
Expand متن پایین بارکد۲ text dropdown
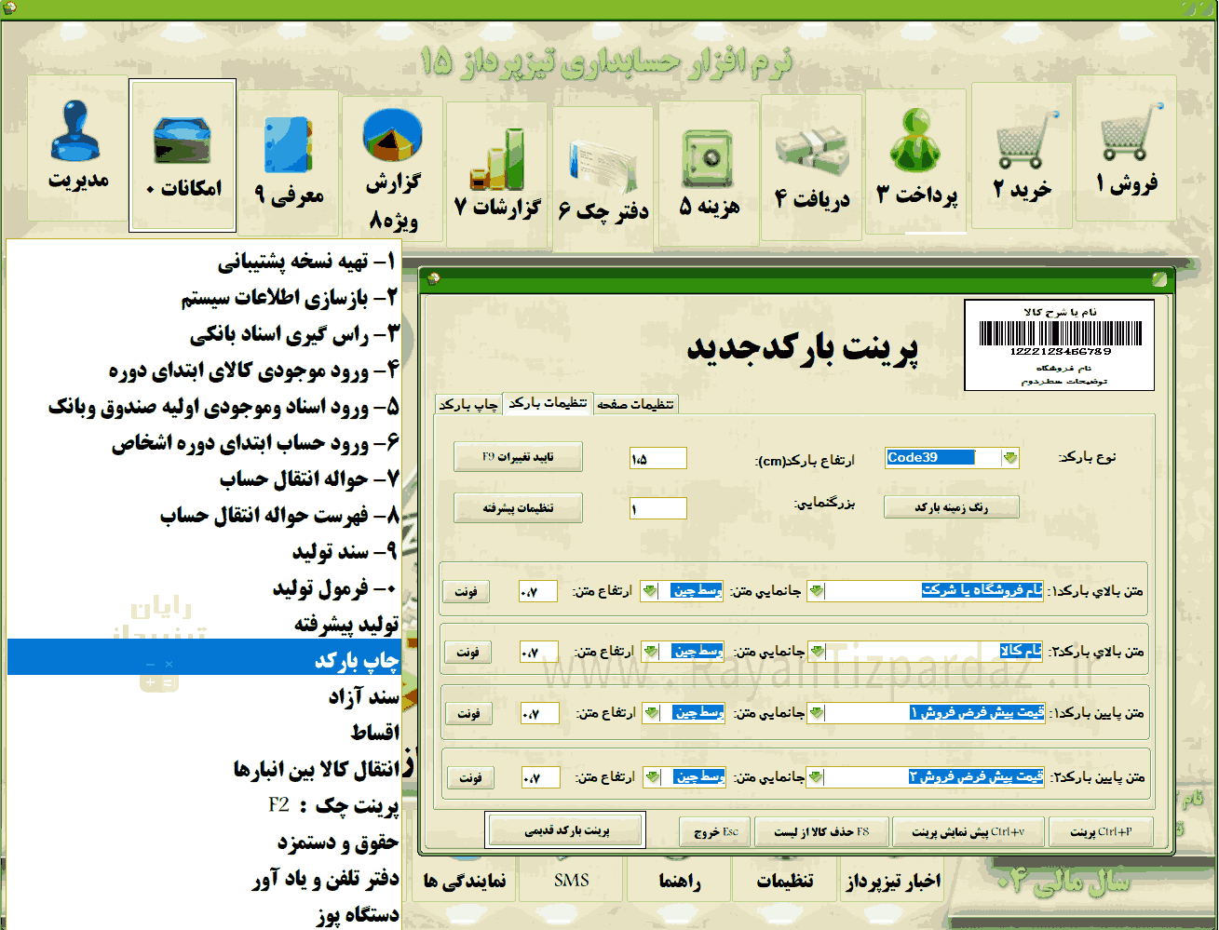tap(816, 776)
